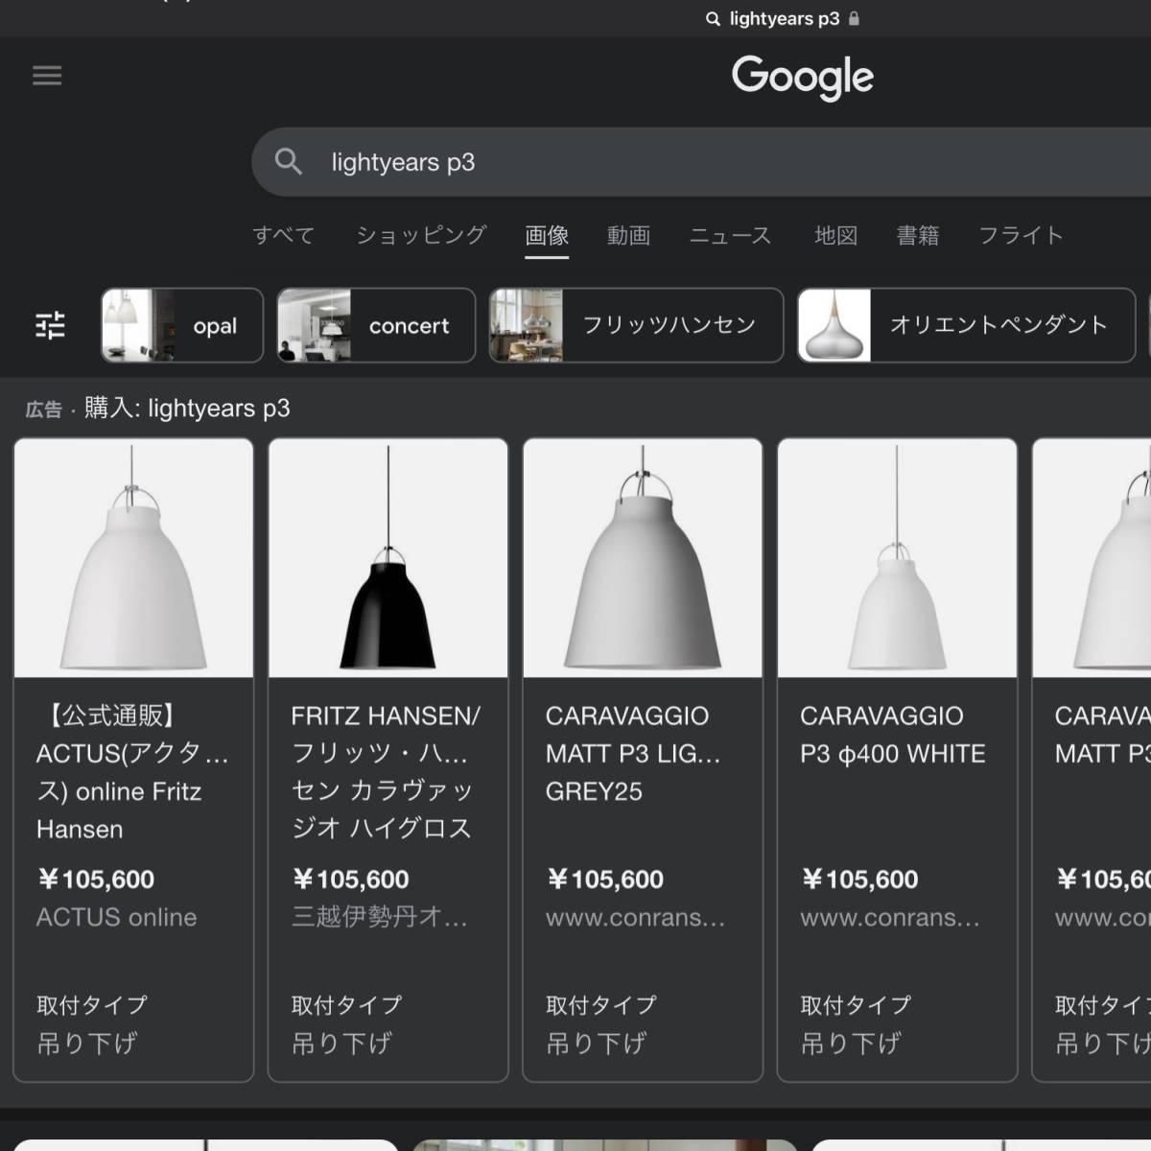Click ¥105,600 price on 三越伊勢丹 listing
This screenshot has height=1151, width=1151.
pos(351,880)
